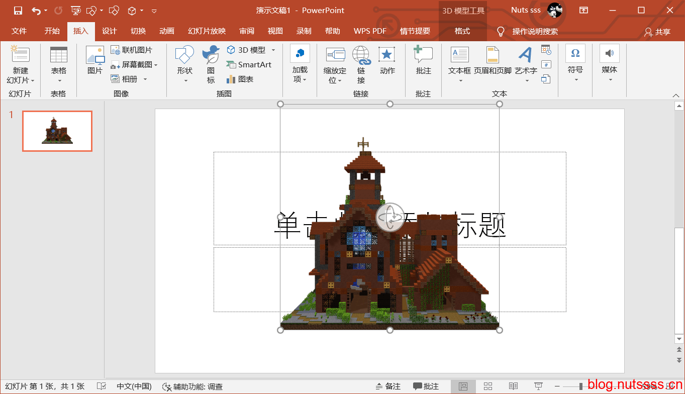Click the lightbulb tell-me icon

[x=501, y=32]
